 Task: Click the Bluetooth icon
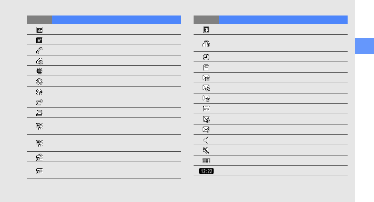[206, 30]
